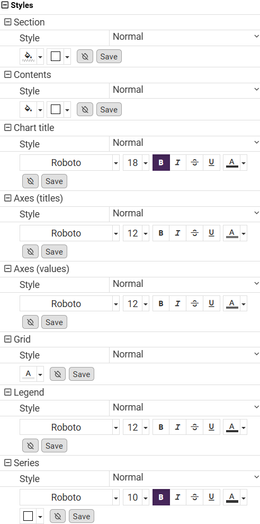Click the Section border color swatch
This screenshot has height=524, width=260.
(56, 56)
